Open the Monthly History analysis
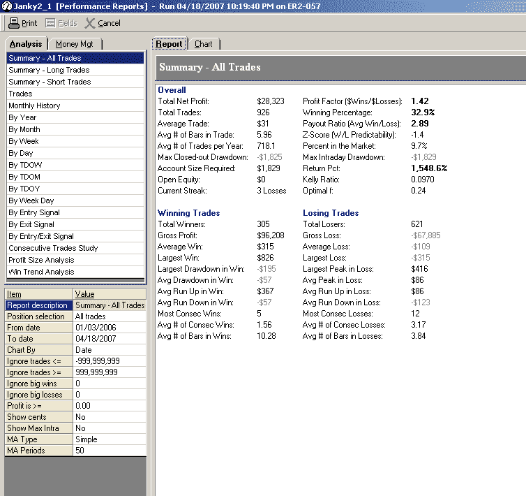The image size is (526, 496). pos(34,105)
